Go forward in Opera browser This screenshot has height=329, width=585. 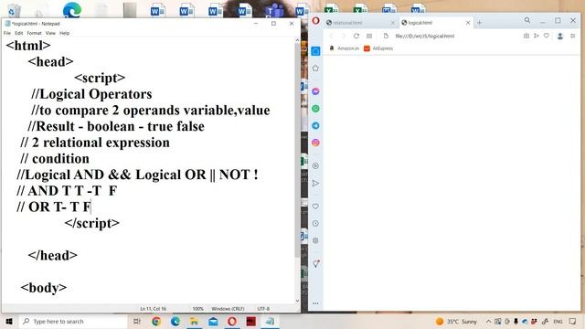coord(344,36)
